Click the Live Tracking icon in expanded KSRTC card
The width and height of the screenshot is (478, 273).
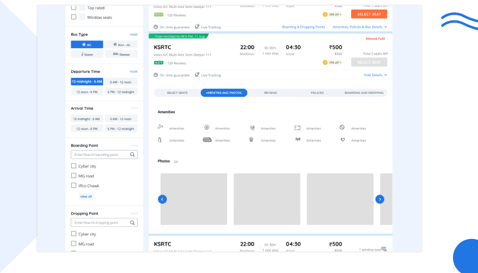point(197,75)
